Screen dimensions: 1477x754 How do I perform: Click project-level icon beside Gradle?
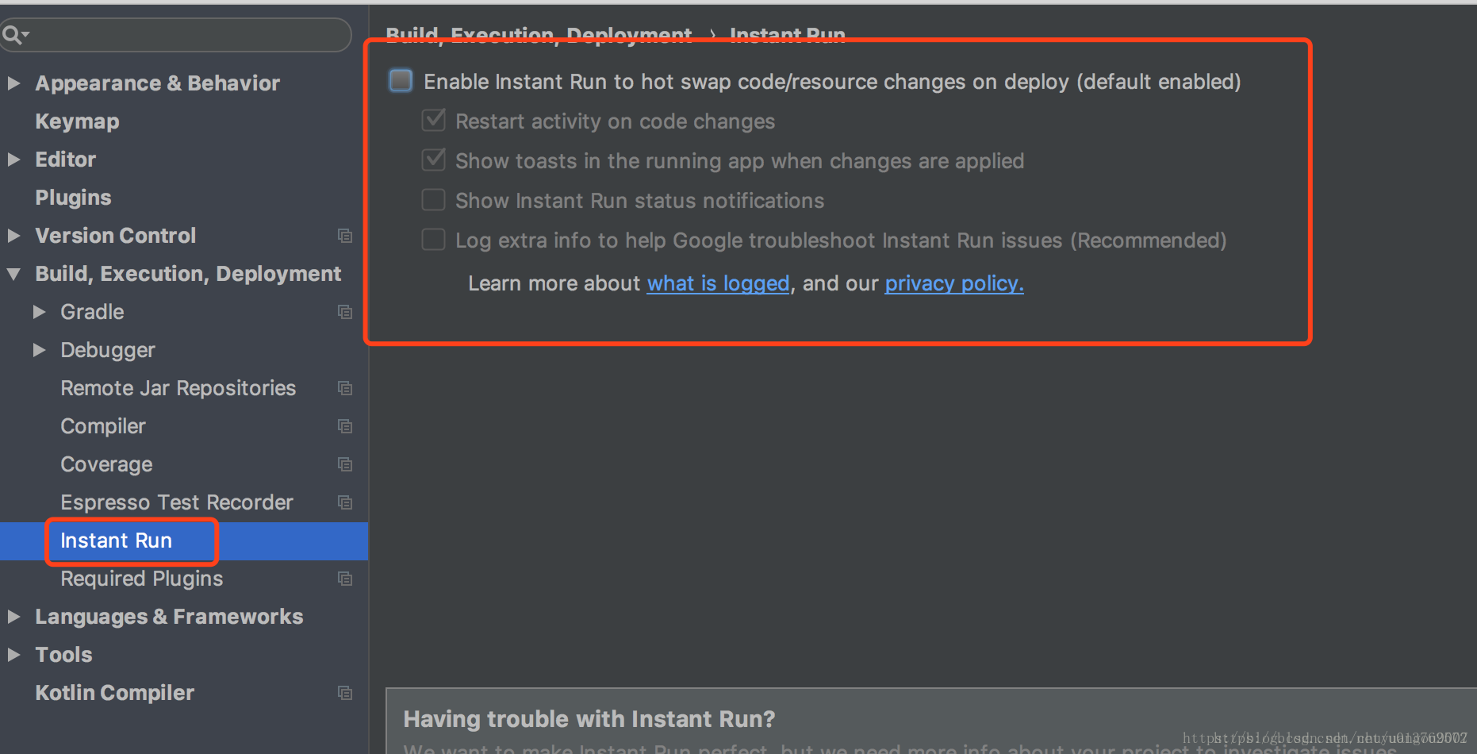[345, 312]
